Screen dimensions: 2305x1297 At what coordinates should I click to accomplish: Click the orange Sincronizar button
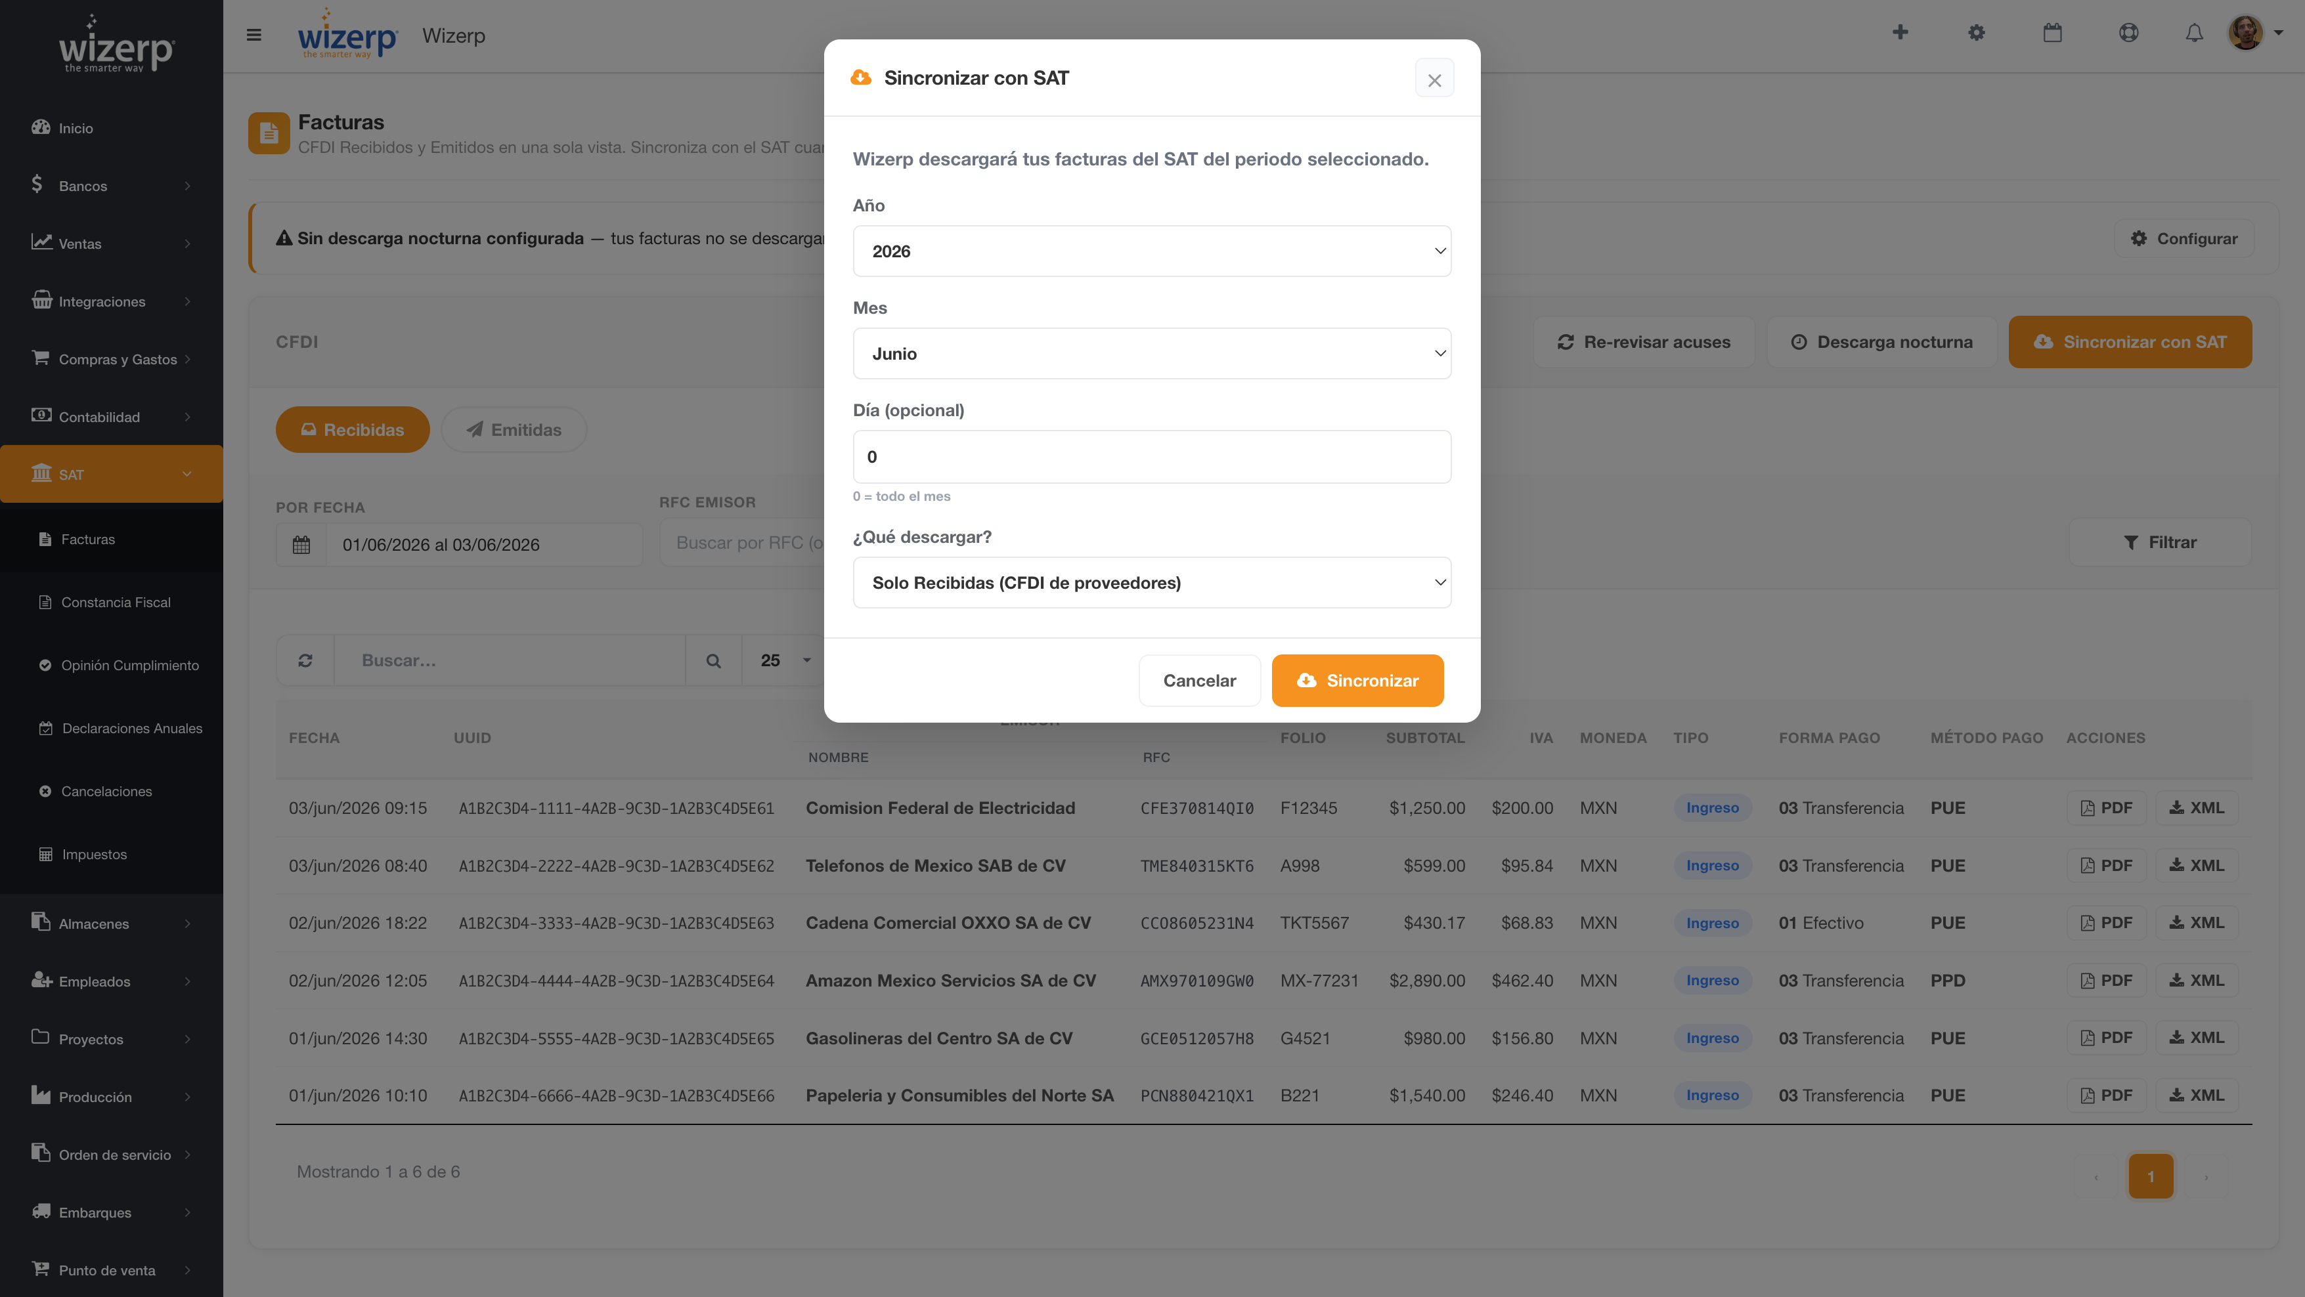click(x=1357, y=681)
